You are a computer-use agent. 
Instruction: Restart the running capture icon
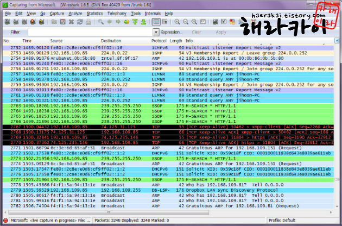pyautogui.click(x=41, y=22)
